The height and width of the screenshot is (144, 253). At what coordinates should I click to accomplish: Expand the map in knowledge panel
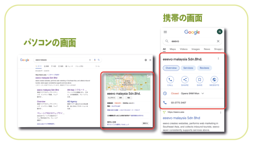(149, 75)
